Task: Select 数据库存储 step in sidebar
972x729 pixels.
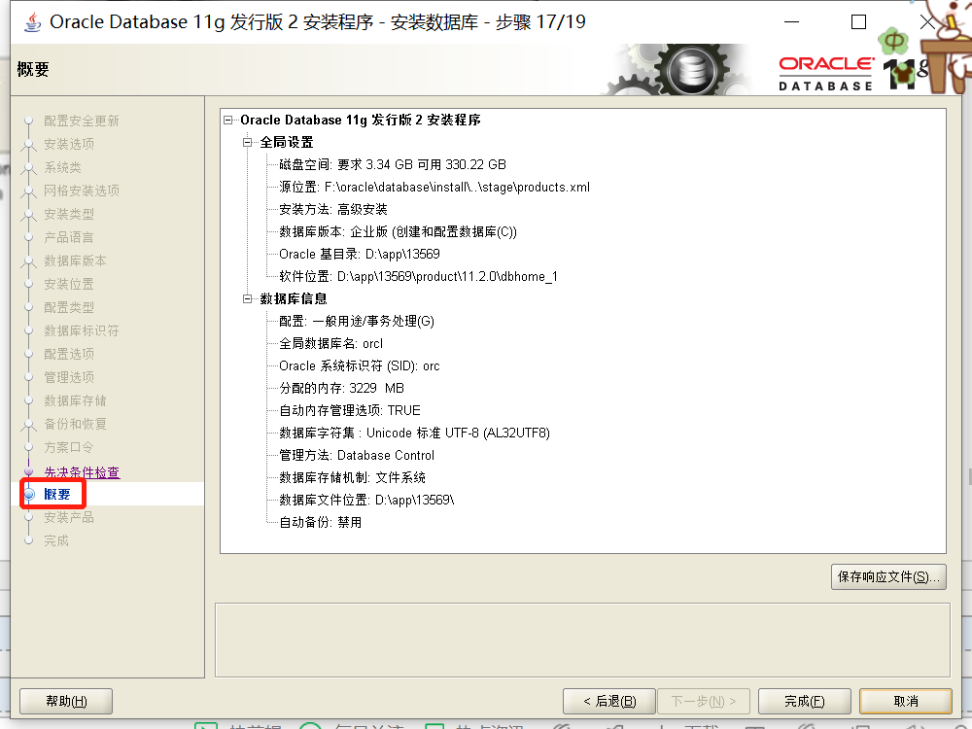Action: [75, 401]
